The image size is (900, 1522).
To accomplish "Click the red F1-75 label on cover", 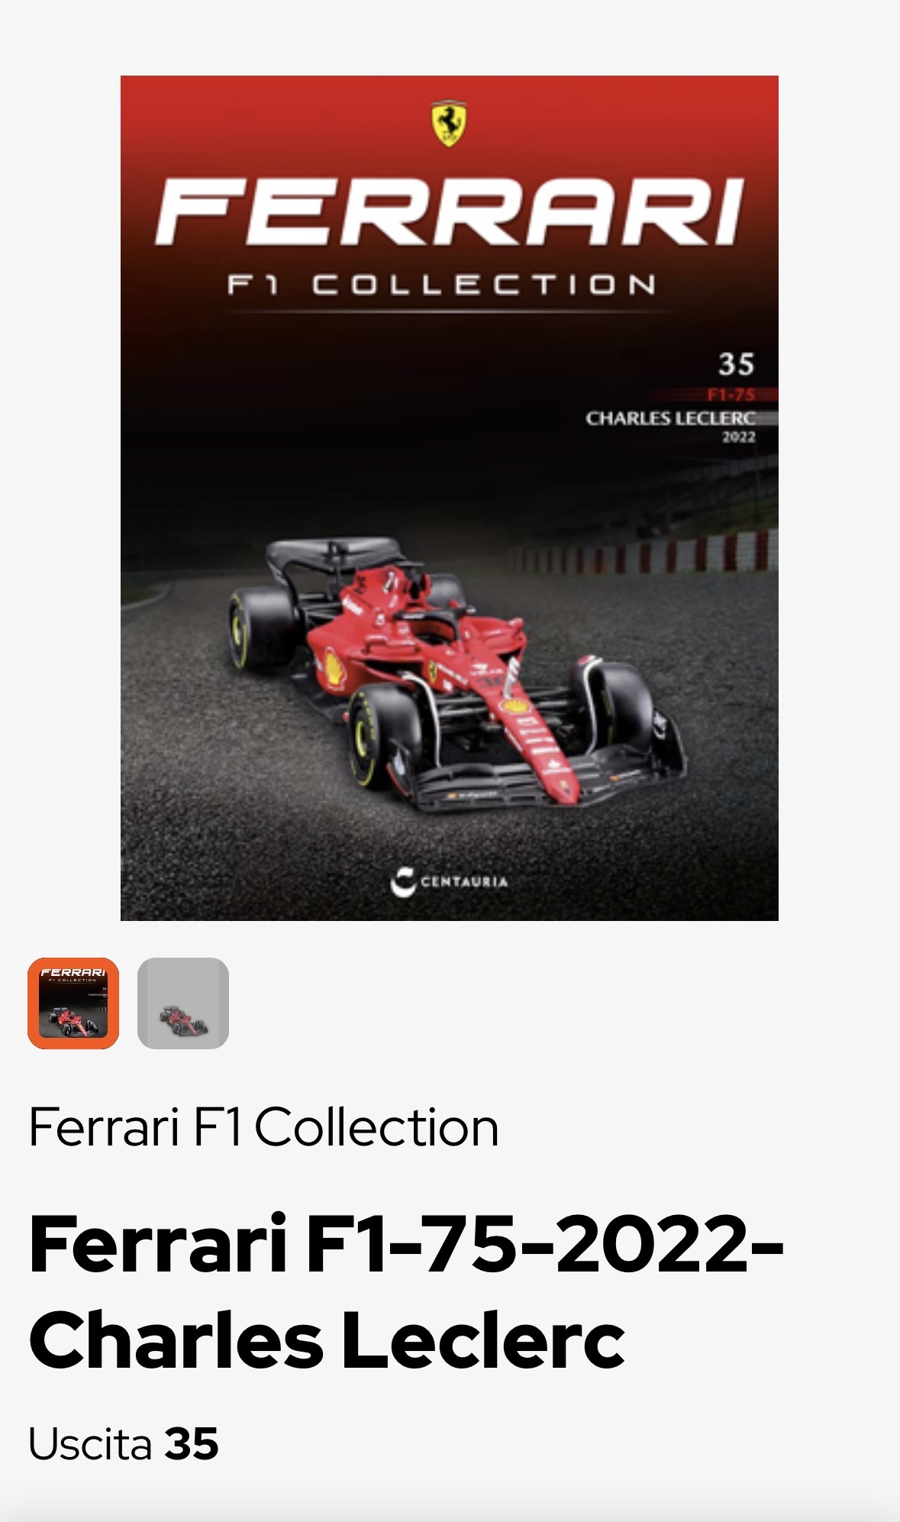I will (x=731, y=395).
